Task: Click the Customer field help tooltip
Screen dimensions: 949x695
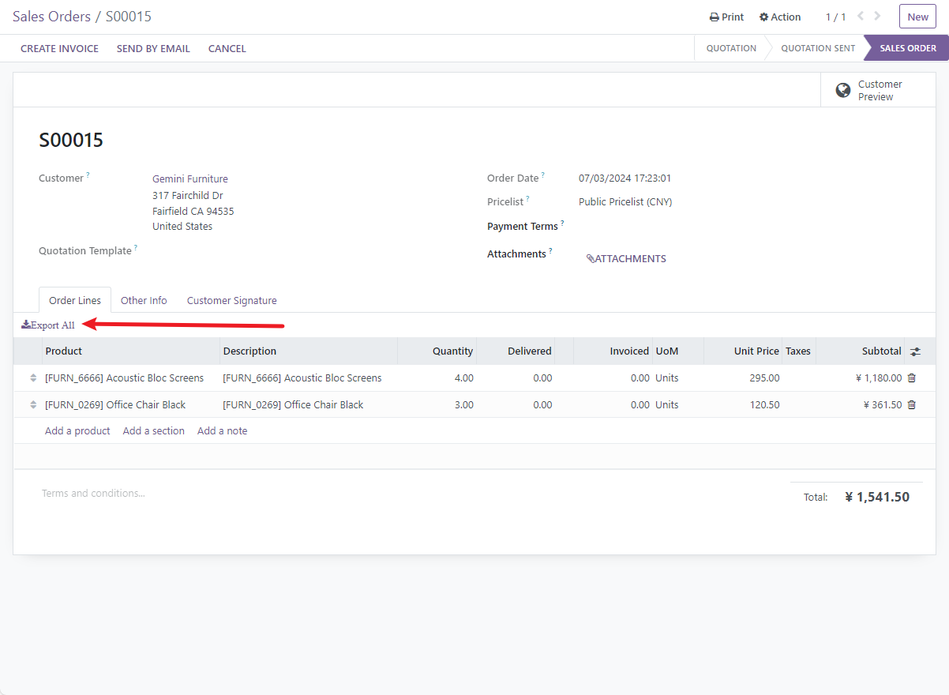Action: (88, 175)
